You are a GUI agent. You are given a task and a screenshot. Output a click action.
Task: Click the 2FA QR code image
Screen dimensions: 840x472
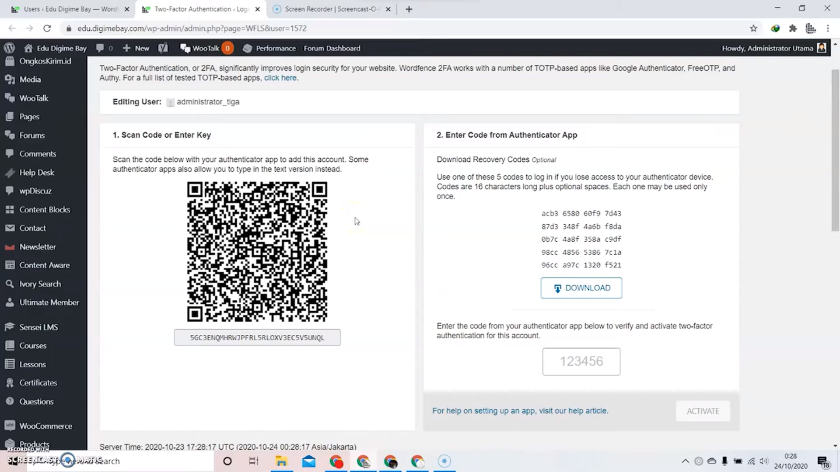(257, 252)
